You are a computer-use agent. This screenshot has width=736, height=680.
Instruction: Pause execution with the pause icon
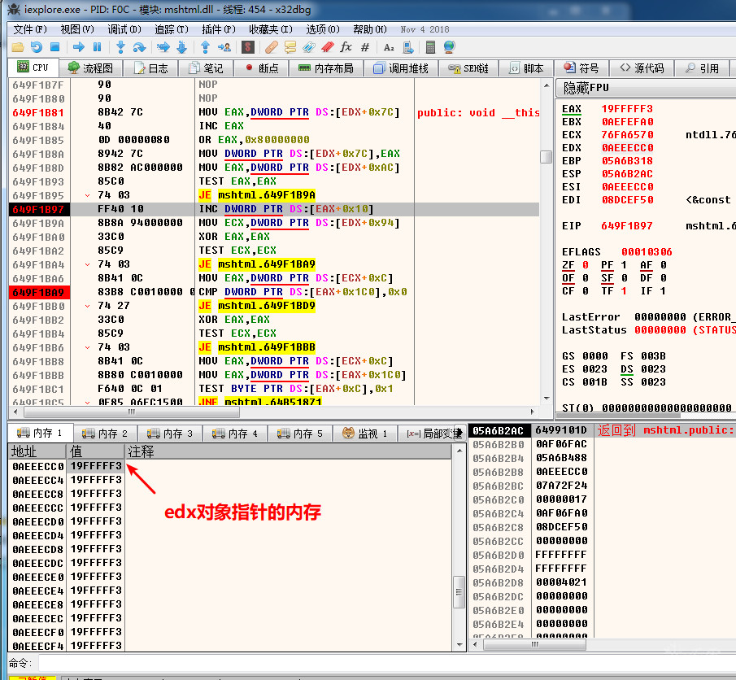point(98,47)
